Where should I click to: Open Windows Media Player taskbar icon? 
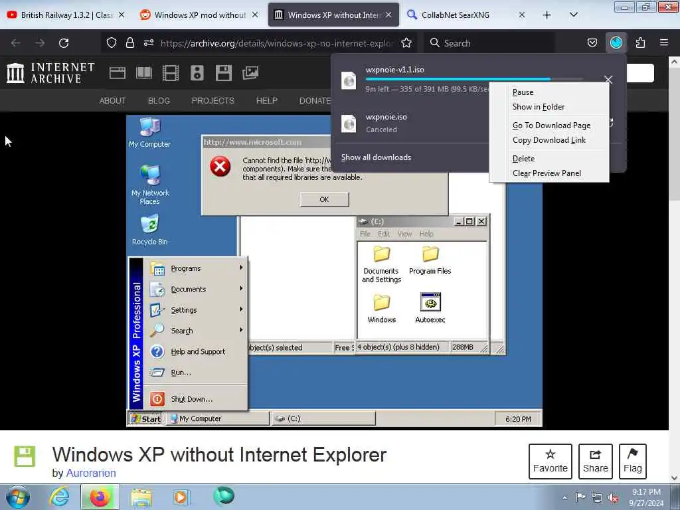click(x=181, y=497)
